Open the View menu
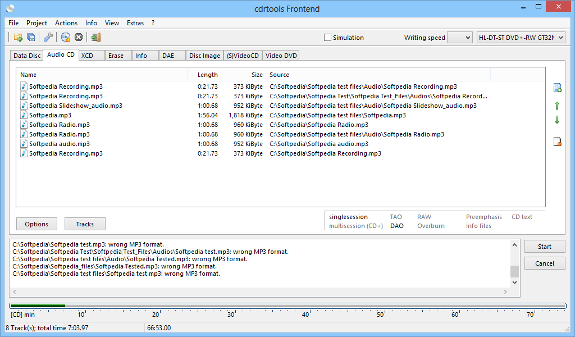This screenshot has width=575, height=337. 112,22
